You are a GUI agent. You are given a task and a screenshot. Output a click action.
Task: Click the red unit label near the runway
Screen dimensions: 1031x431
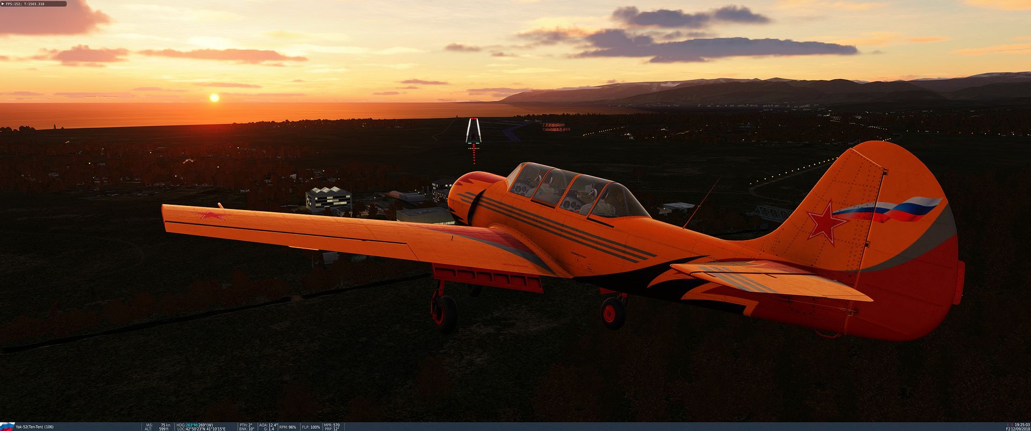(x=555, y=128)
